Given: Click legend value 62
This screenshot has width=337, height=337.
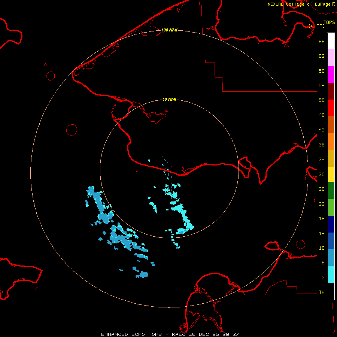Looking at the screenshot, I should coord(322,56).
